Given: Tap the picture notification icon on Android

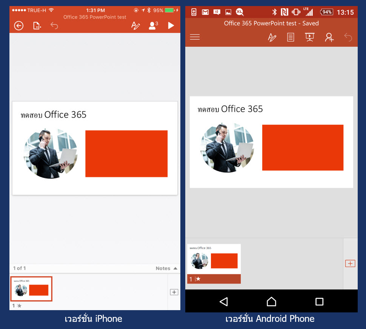Looking at the screenshot, I should (x=228, y=12).
